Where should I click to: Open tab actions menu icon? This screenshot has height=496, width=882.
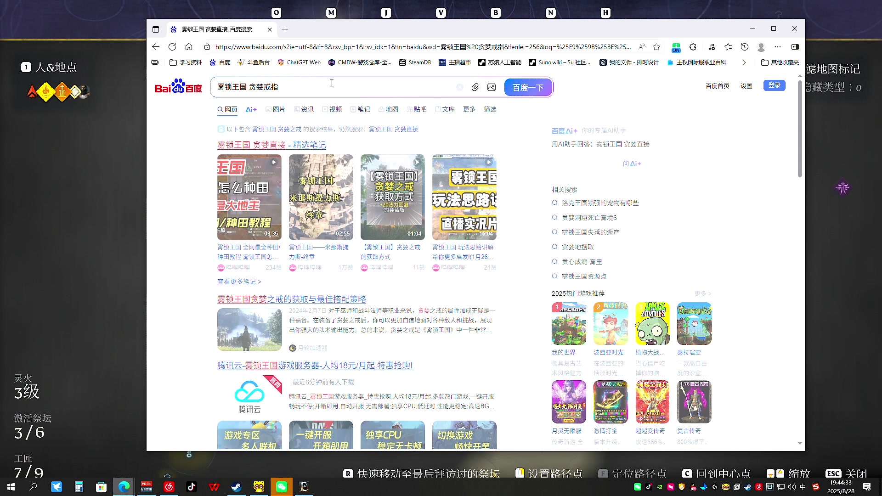click(156, 29)
